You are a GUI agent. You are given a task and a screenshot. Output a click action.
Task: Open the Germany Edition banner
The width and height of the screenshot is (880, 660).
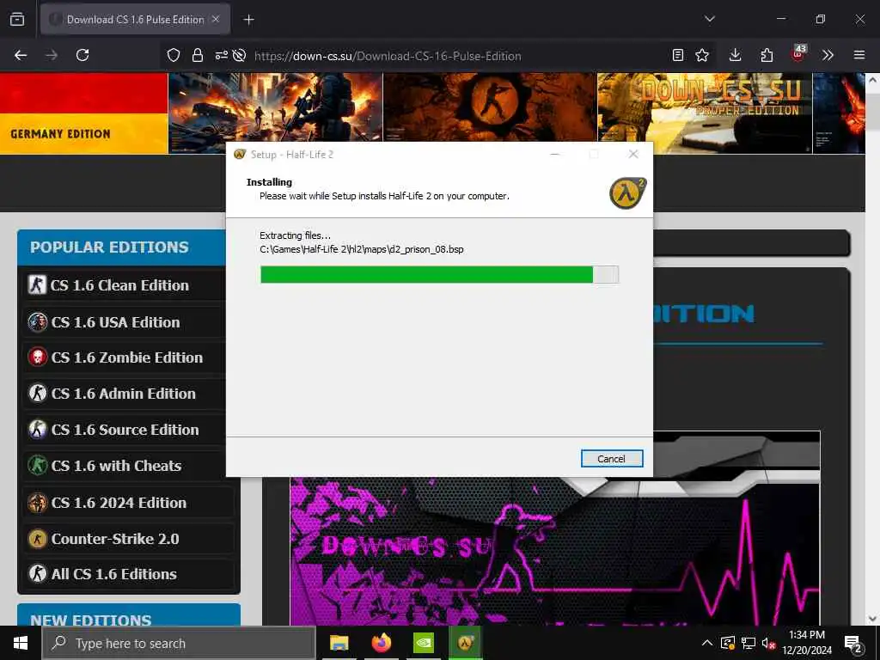click(83, 113)
